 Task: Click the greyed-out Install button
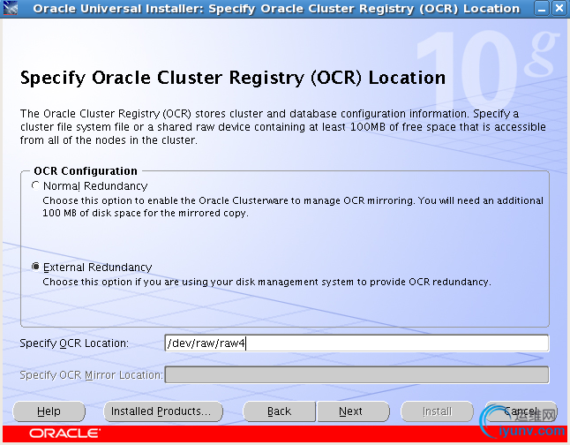(437, 411)
